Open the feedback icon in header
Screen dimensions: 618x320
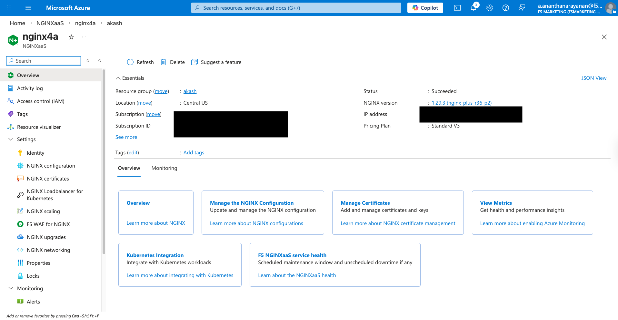pos(522,8)
